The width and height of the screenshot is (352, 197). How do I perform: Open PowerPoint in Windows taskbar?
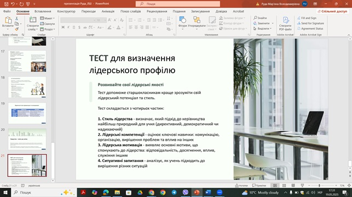pos(197,193)
